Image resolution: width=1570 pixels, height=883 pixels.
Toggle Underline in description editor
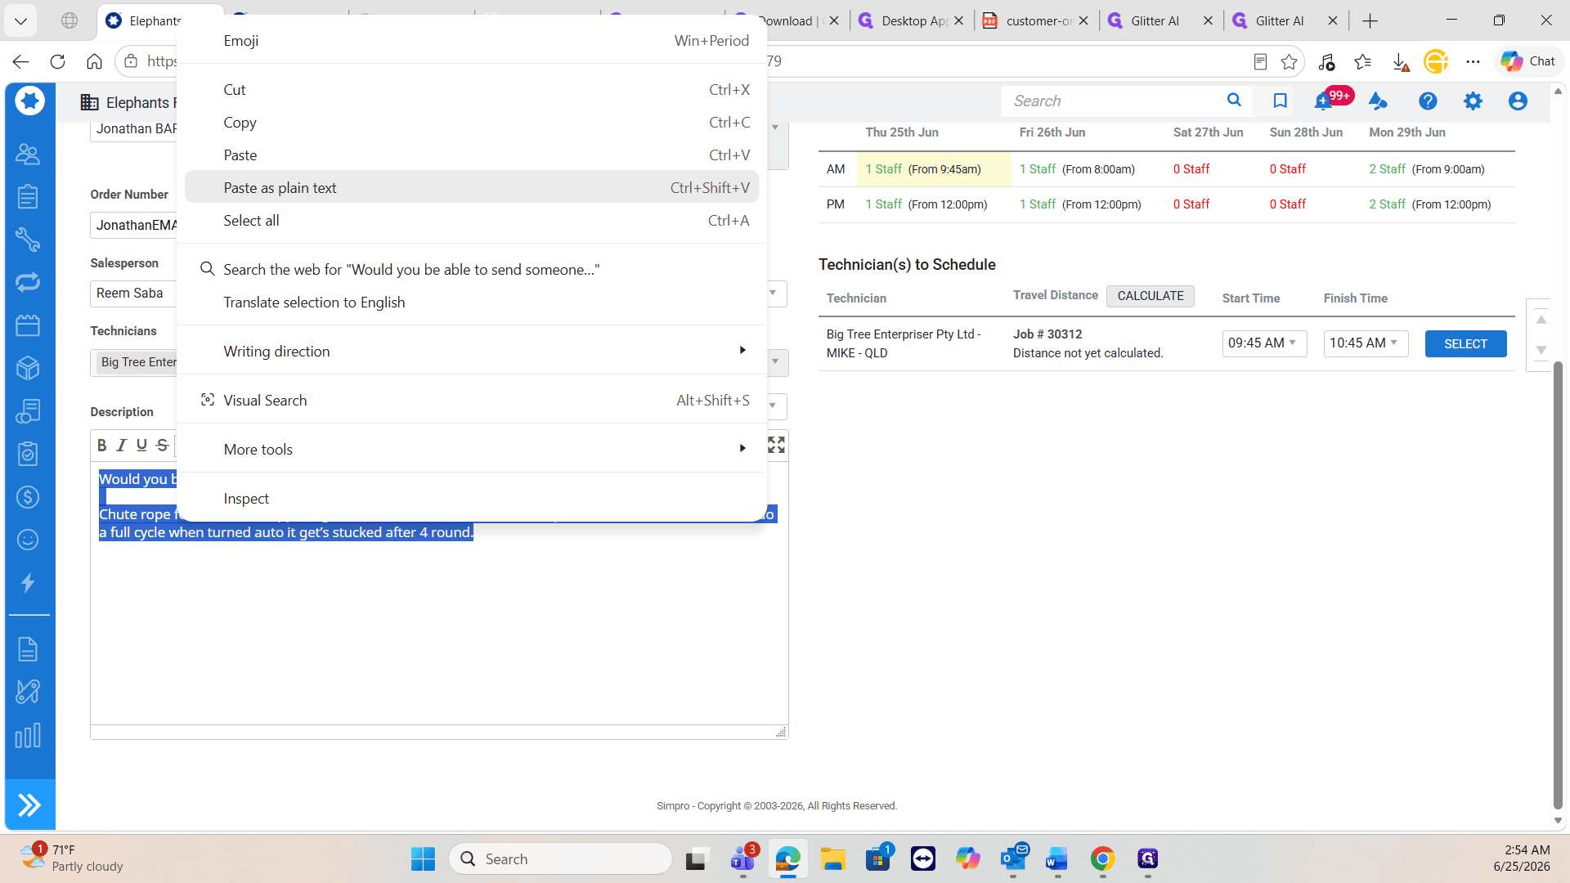tap(141, 445)
